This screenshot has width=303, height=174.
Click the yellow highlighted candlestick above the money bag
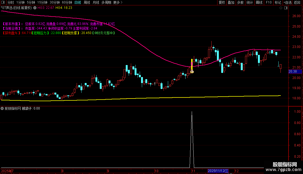(192, 65)
